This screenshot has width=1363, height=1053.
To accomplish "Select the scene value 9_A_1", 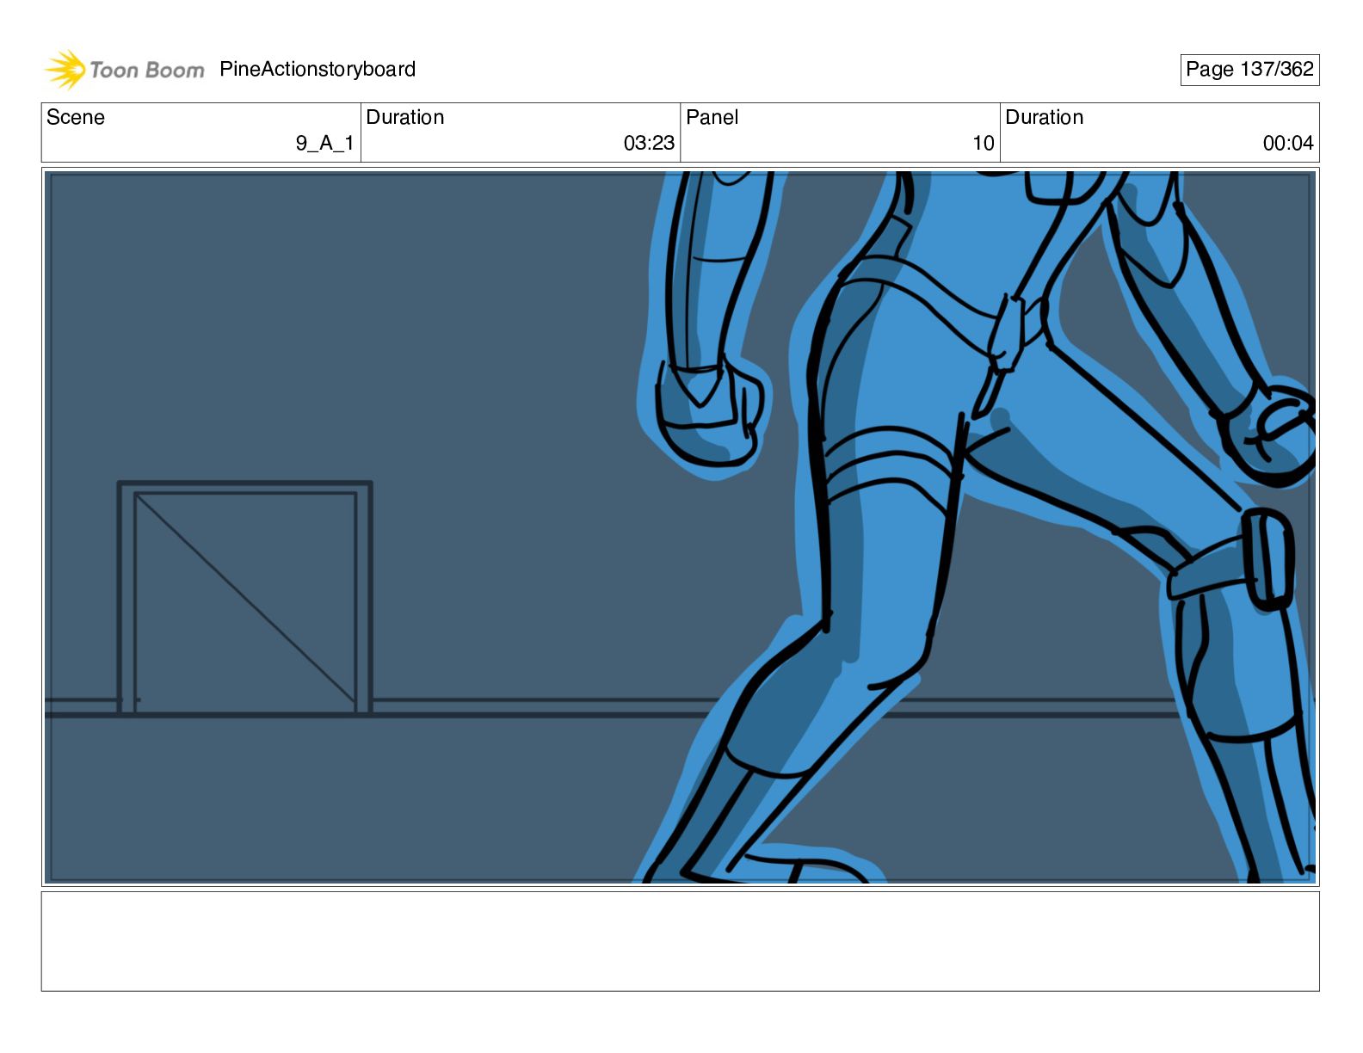I will coord(324,144).
